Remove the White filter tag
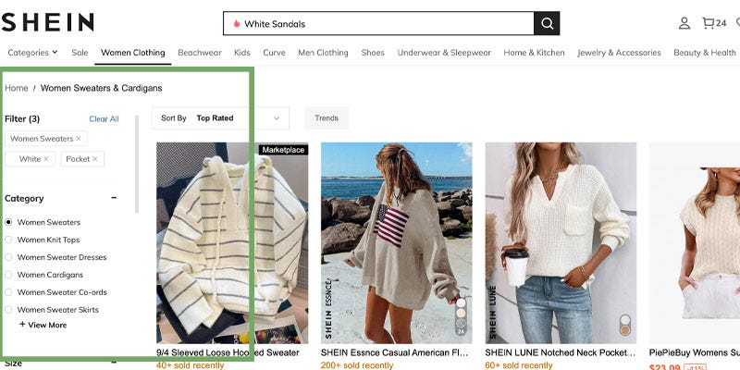The image size is (740, 370). coord(45,159)
